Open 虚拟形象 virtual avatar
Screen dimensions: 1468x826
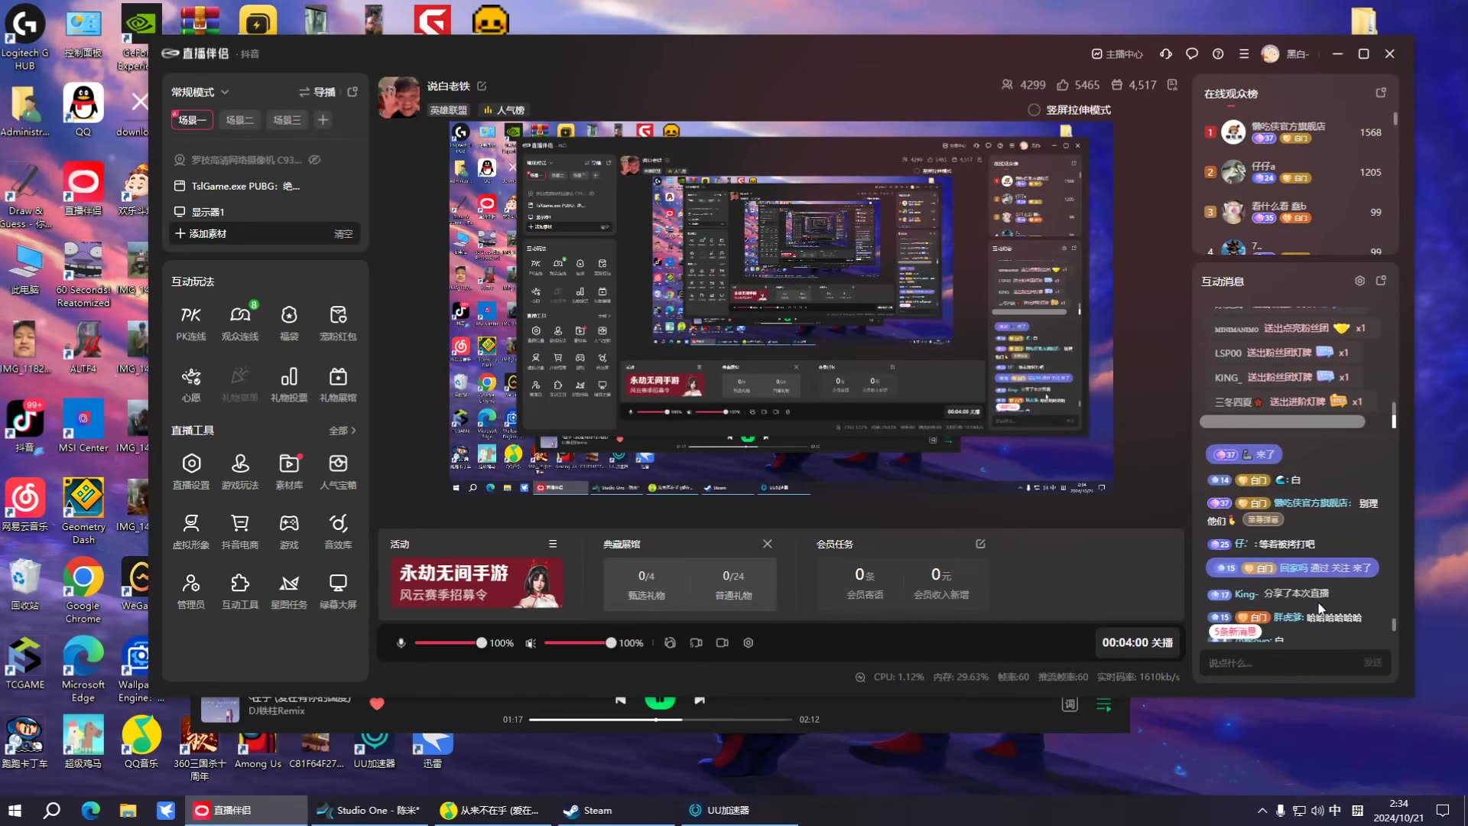pos(190,532)
